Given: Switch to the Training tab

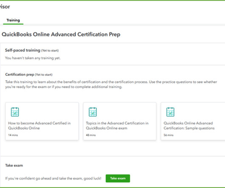Looking at the screenshot, I should 13,20.
